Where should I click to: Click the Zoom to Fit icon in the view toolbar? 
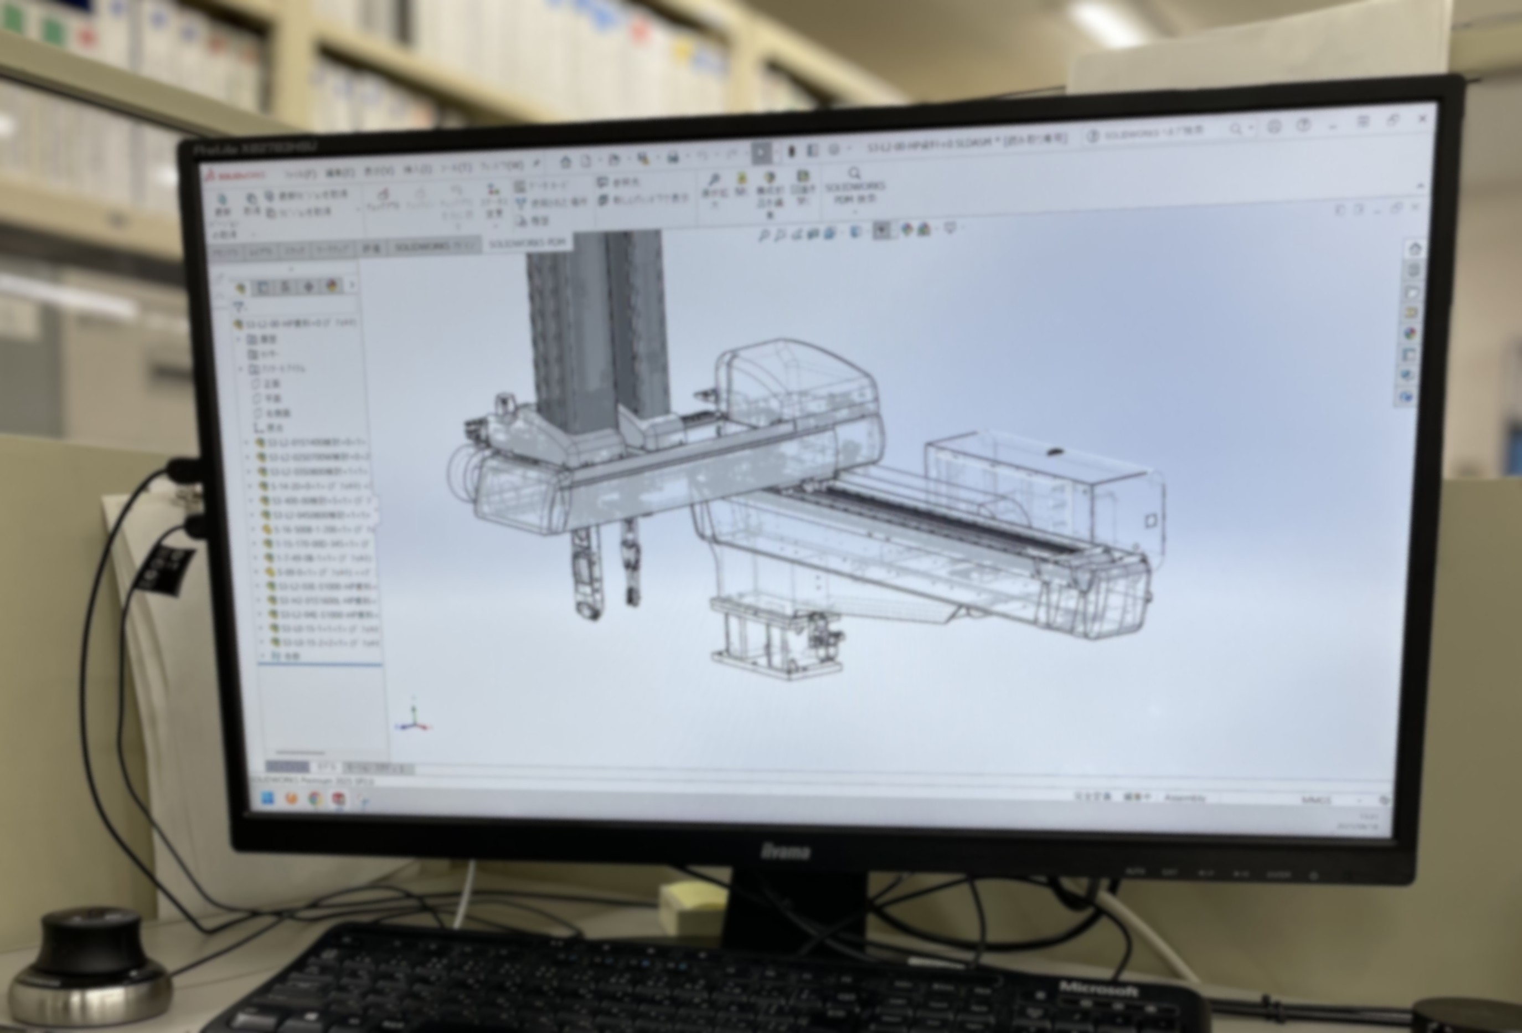pos(763,234)
